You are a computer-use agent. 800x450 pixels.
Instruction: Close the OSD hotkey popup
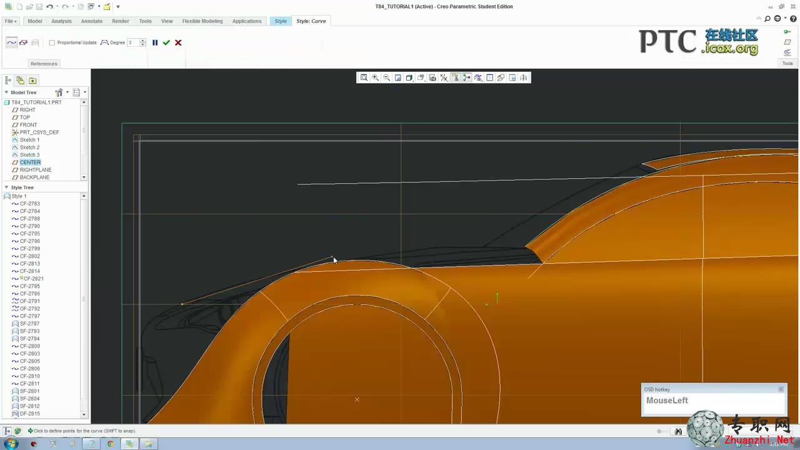[781, 389]
